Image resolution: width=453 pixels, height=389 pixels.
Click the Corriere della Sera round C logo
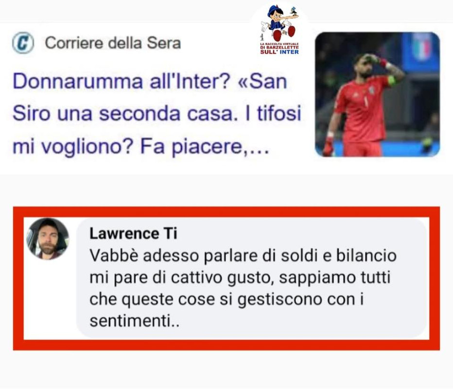[x=23, y=43]
